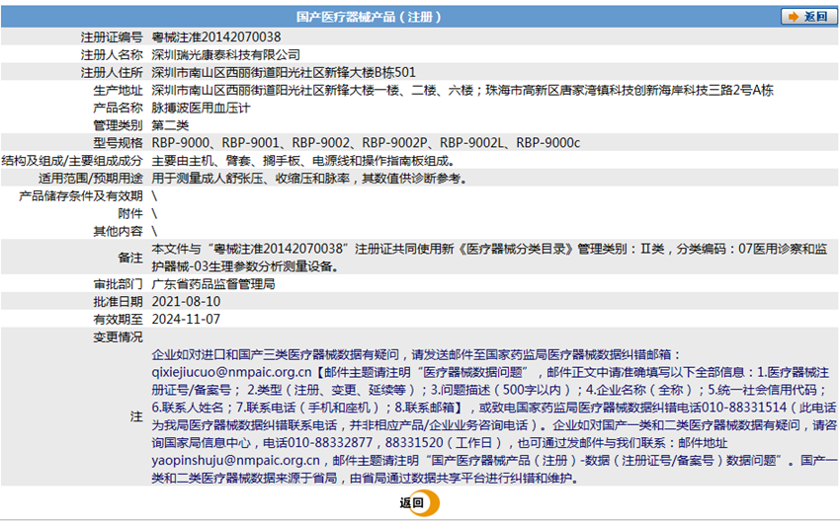The height and width of the screenshot is (522, 840).
Task: Select address 深圳市南山区西丽街道阳光社区新锋大楼B栋501
Action: click(284, 72)
